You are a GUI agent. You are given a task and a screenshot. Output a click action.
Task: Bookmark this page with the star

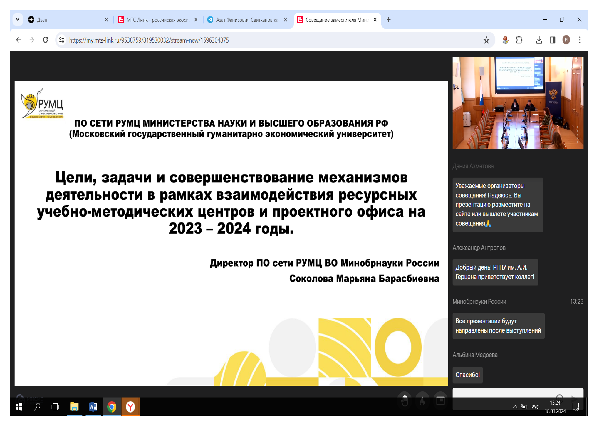pyautogui.click(x=486, y=40)
